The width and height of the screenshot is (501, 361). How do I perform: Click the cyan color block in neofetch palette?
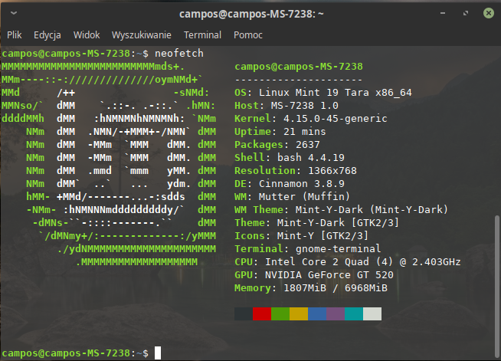click(354, 313)
